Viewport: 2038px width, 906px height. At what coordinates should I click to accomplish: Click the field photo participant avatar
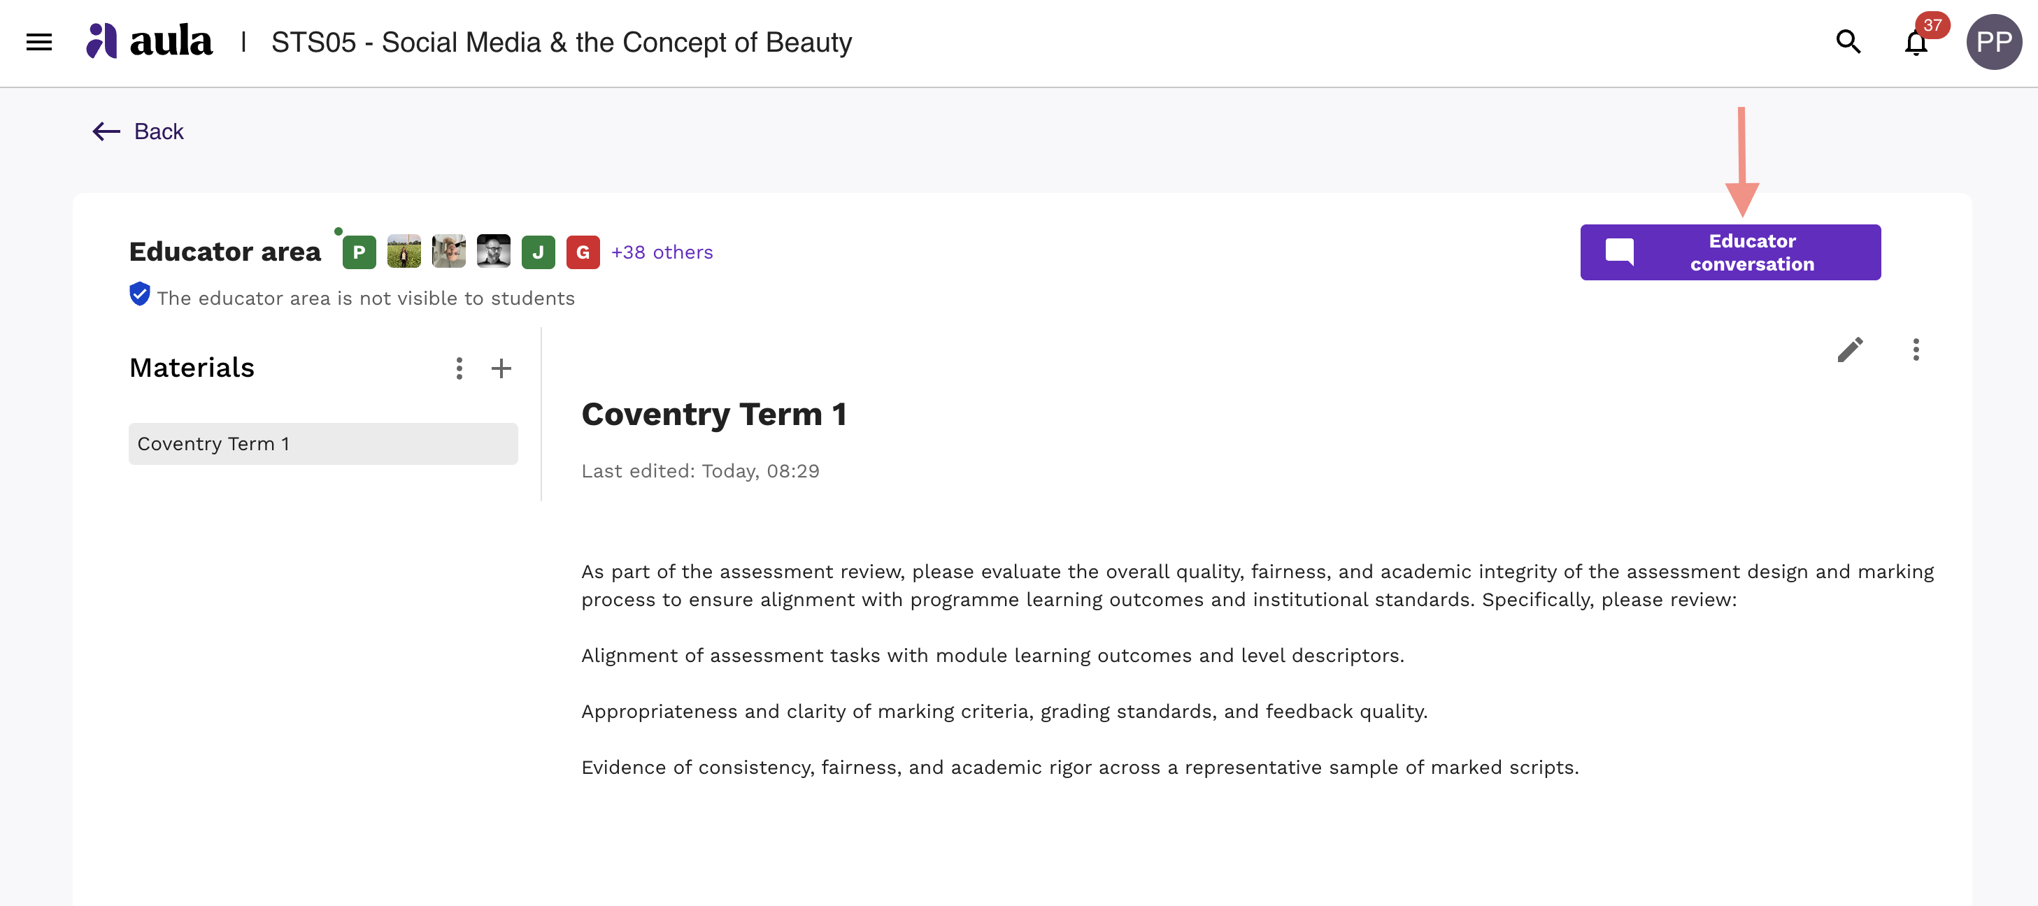point(404,252)
